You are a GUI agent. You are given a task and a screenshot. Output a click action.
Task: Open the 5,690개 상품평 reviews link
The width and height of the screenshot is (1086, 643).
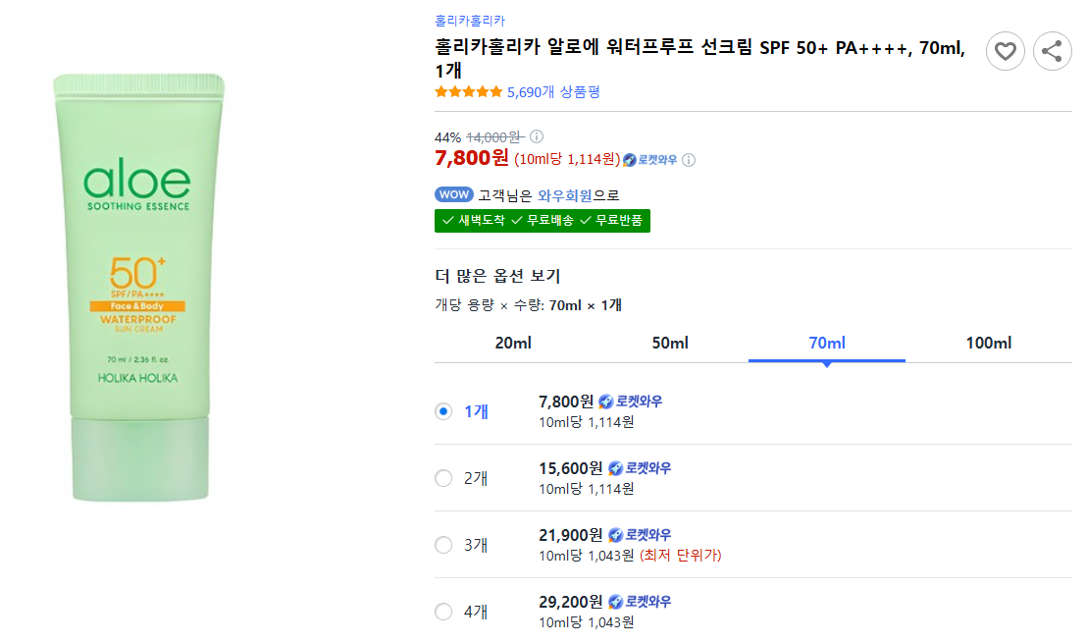pyautogui.click(x=553, y=92)
